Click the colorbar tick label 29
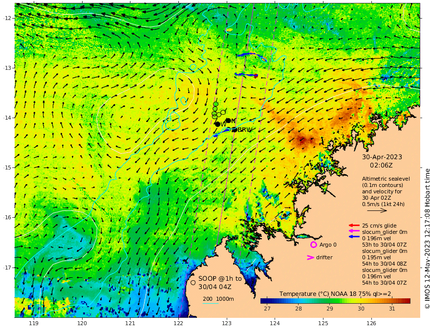Image resolution: width=430 pixels, height=332 pixels. click(x=330, y=309)
